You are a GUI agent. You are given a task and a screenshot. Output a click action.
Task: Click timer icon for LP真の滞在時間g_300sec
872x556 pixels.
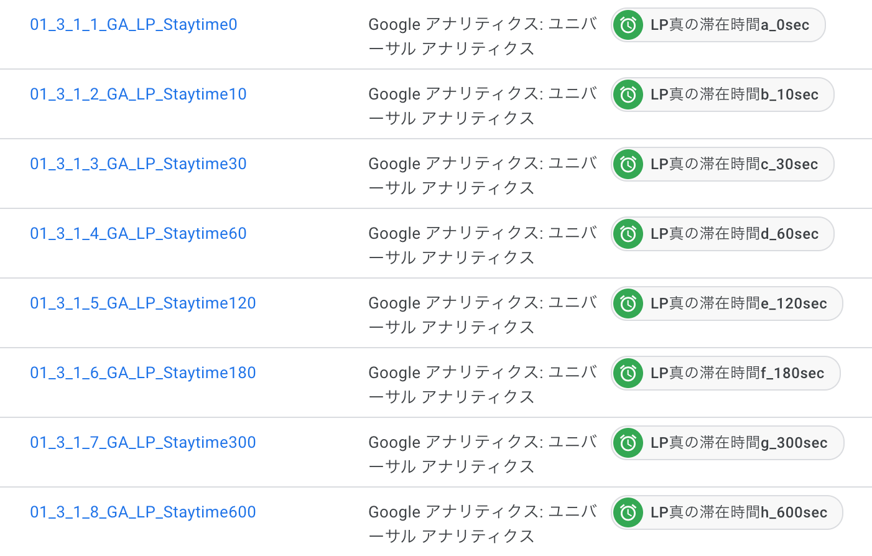click(628, 443)
